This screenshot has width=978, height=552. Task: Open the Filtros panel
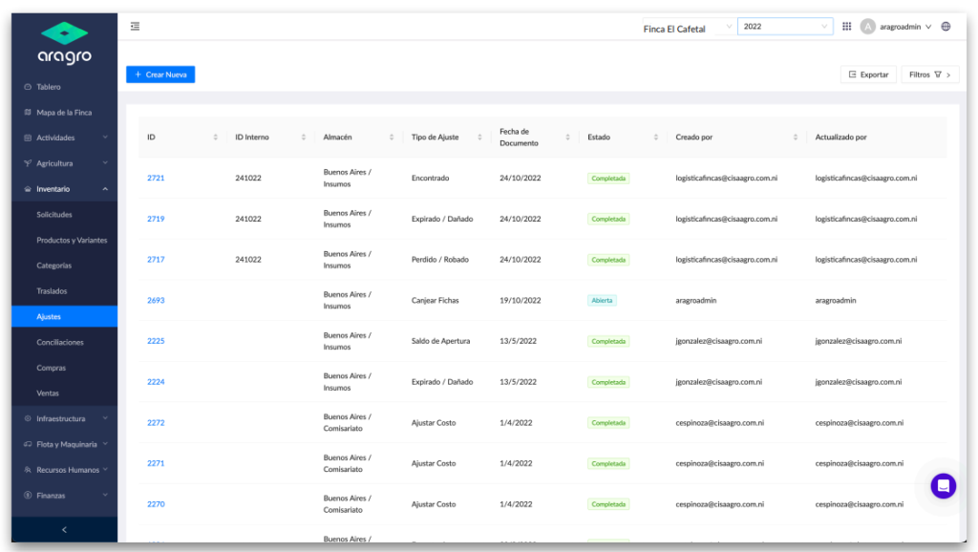coord(930,74)
